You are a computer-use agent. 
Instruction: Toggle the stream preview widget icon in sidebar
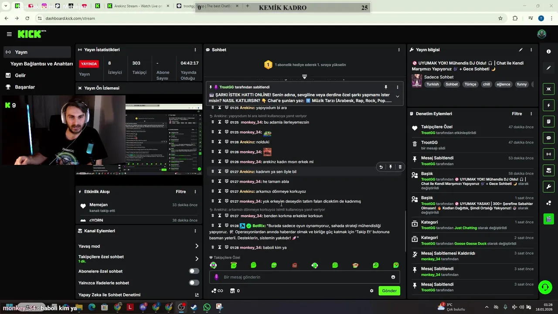pos(548,89)
